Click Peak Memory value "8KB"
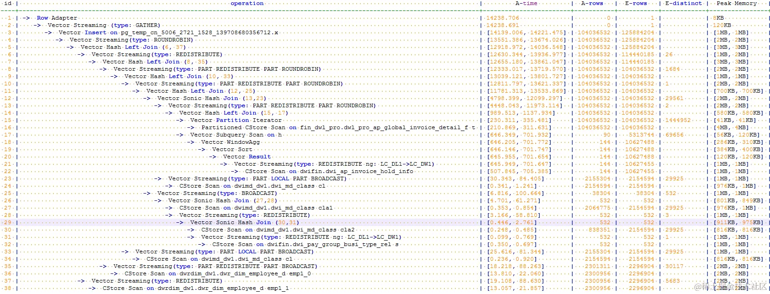Viewport: 770px width, 294px height. [718, 18]
